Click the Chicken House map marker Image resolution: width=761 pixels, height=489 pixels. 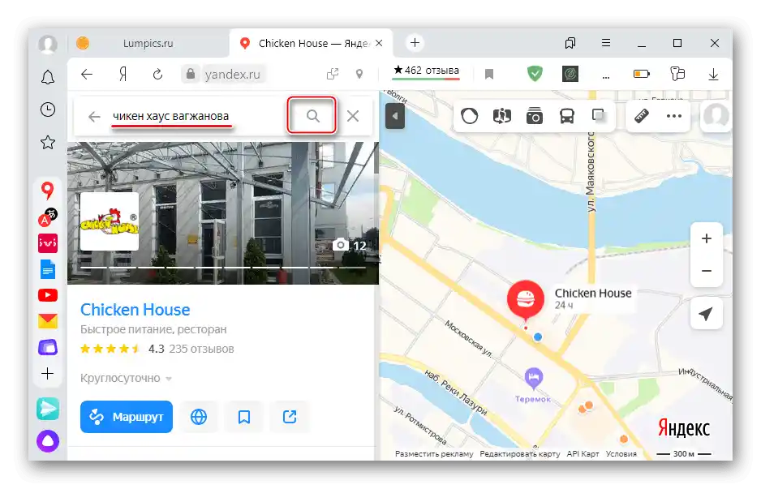click(526, 299)
